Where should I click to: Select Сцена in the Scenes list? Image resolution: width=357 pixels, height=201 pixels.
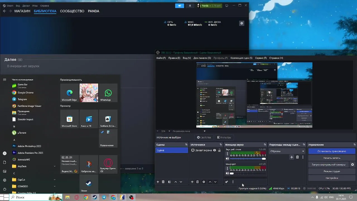(x=172, y=150)
